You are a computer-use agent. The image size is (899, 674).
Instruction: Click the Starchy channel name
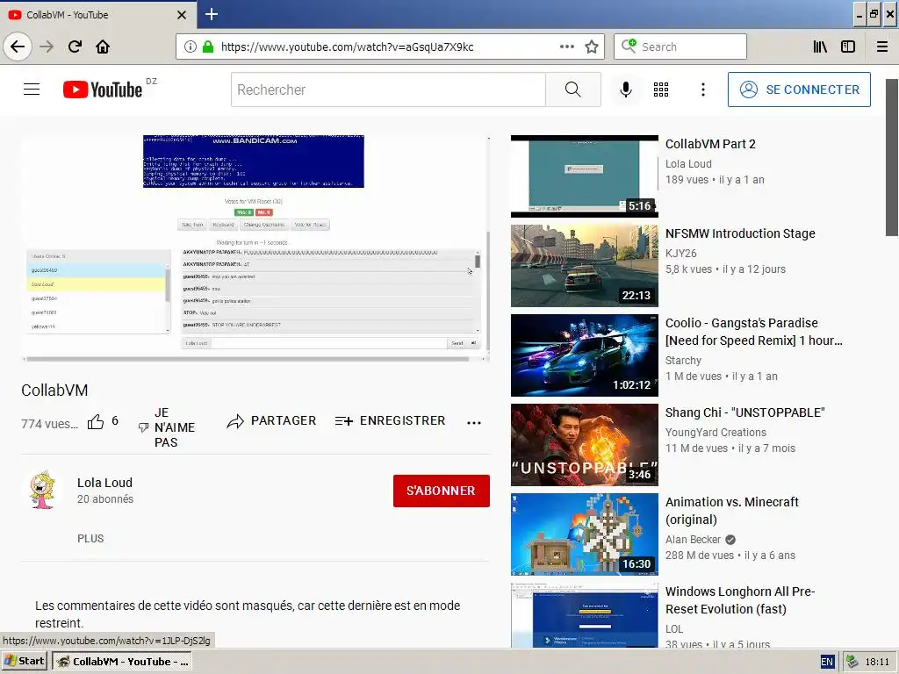(683, 361)
